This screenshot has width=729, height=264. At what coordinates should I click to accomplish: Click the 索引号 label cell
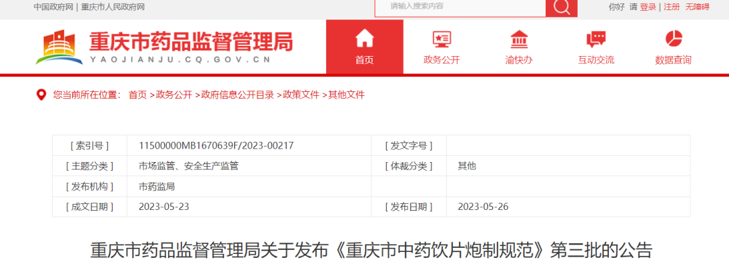pos(90,145)
